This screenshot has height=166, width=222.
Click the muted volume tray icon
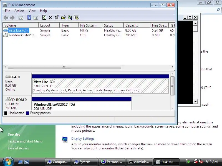[x=201, y=162]
